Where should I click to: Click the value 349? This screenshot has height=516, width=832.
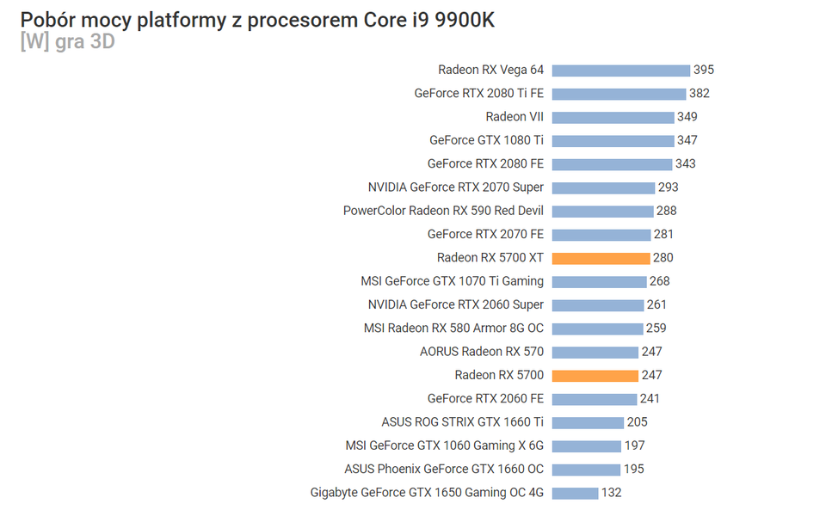pos(687,117)
